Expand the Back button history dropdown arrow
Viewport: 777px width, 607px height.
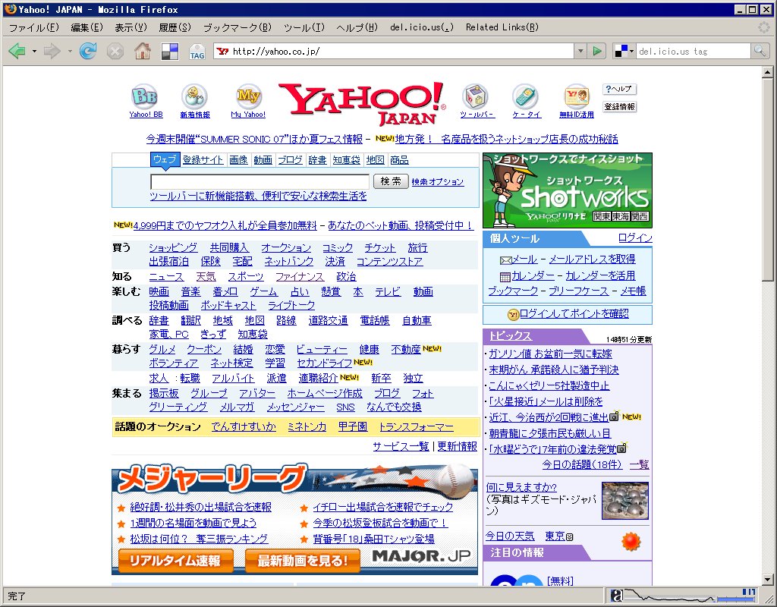[34, 51]
